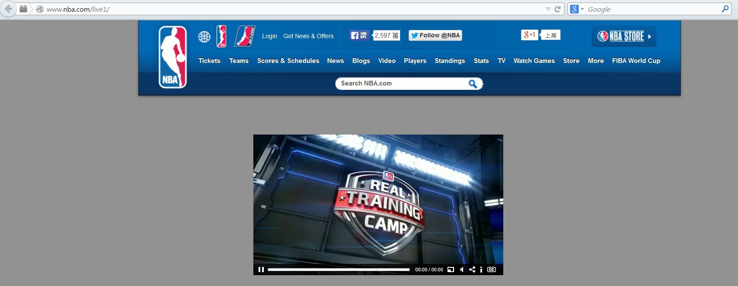Image resolution: width=738 pixels, height=286 pixels.
Task: Click the Facebook like count 2,597
Action: (387, 36)
